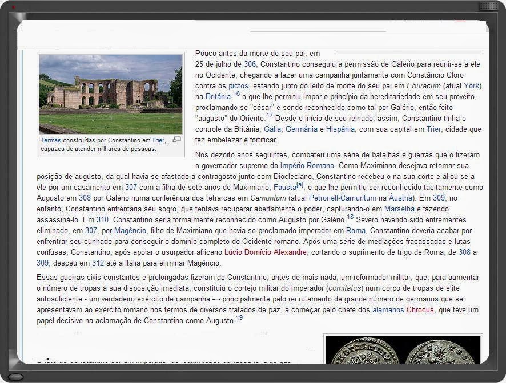Click Trier link after 'sua capital em'
Viewport: 506px width, 383px height.
pos(433,129)
